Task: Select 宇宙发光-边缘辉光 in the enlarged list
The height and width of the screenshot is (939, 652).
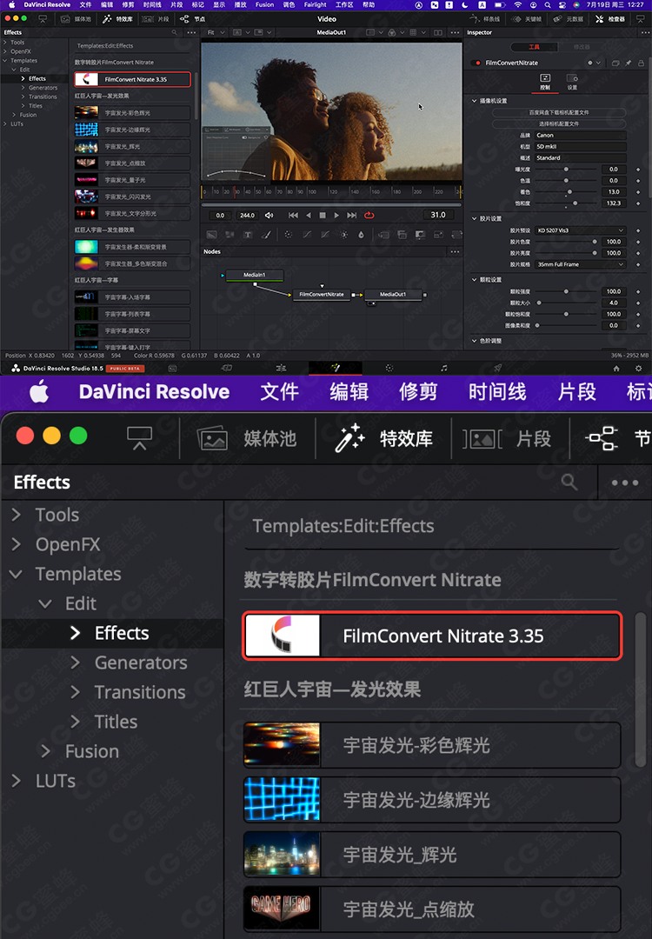Action: tap(432, 800)
